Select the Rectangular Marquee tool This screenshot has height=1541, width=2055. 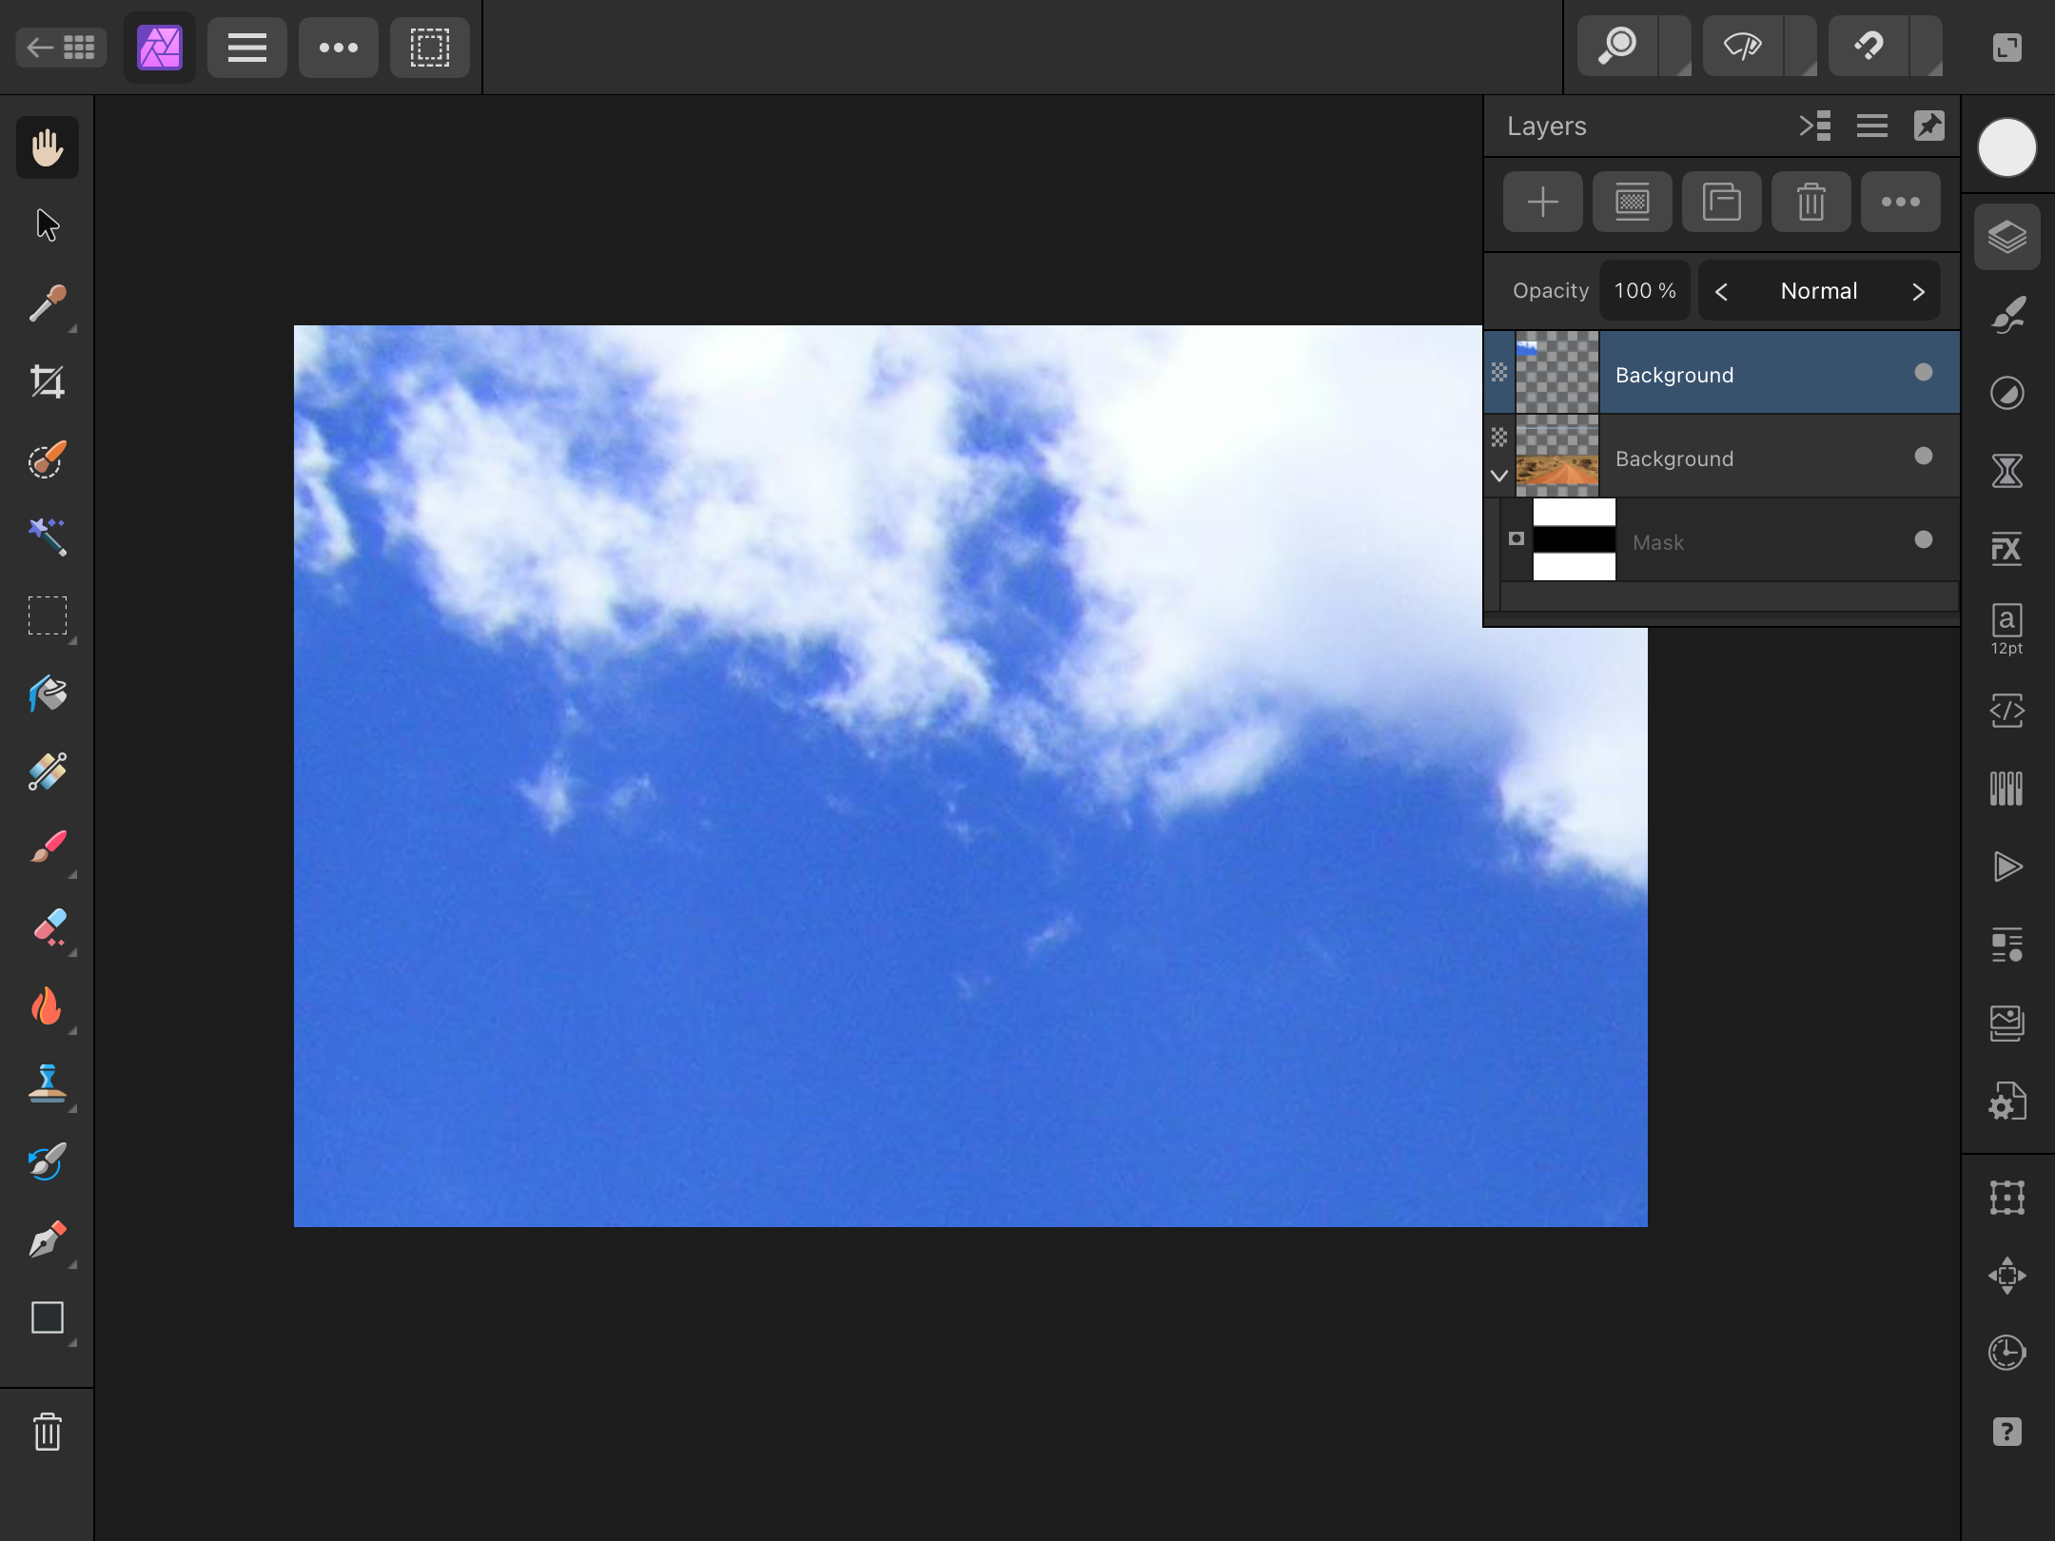point(48,615)
